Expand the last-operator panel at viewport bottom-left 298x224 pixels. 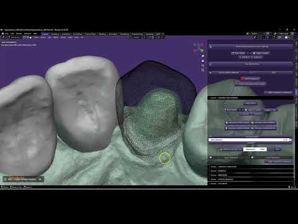[x=23, y=179]
